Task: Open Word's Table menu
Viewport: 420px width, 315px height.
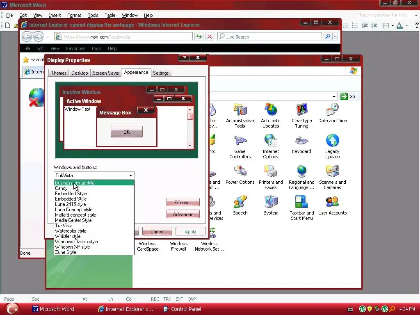Action: coord(110,15)
